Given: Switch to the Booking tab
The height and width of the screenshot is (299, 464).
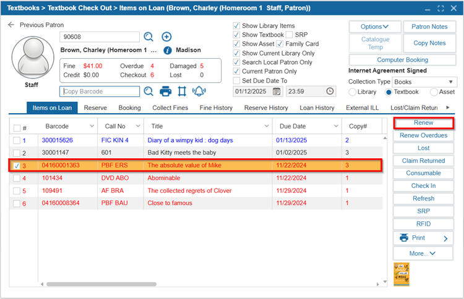Looking at the screenshot, I should (x=130, y=108).
